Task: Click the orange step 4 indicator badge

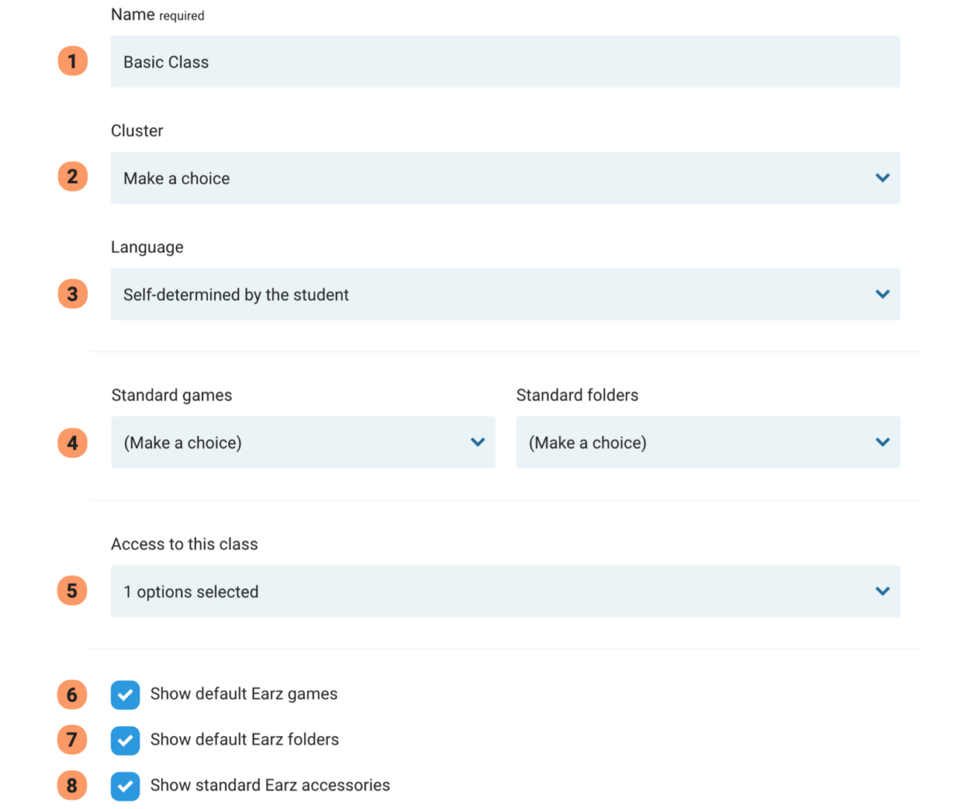Action: pos(72,442)
